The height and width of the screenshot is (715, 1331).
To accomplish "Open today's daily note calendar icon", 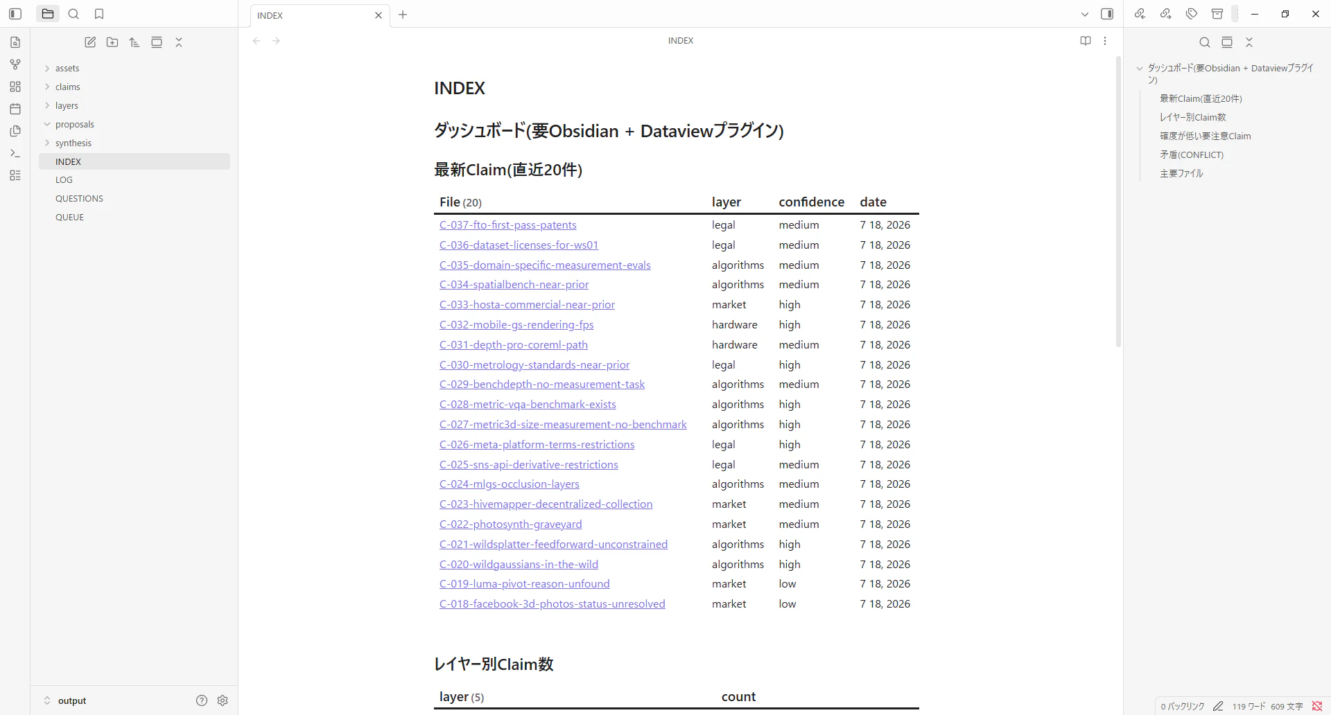I will (x=15, y=109).
